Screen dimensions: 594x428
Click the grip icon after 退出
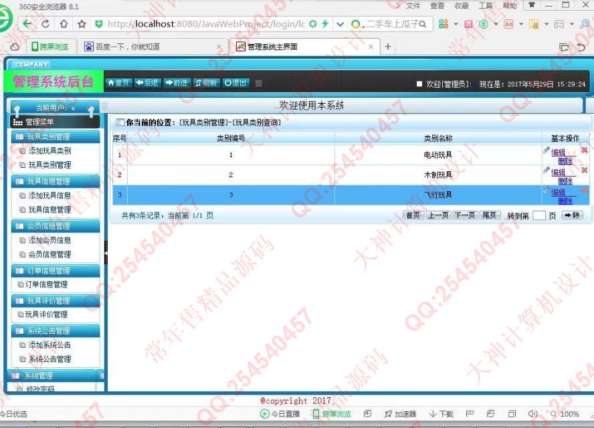tap(259, 84)
